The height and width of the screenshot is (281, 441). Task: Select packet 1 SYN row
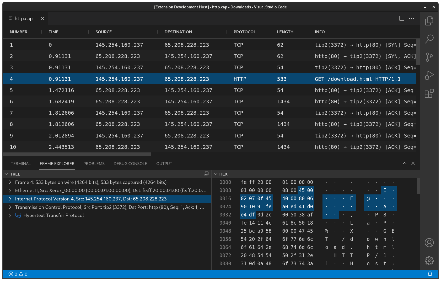pos(209,45)
